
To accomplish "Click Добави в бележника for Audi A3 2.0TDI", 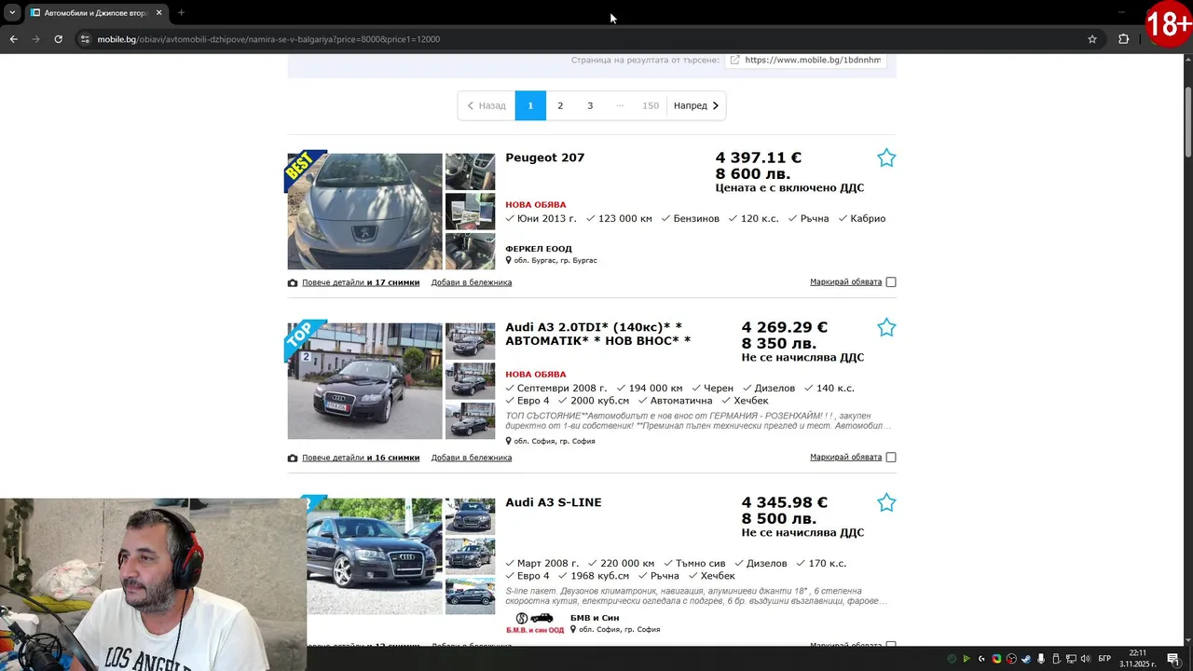I will pyautogui.click(x=472, y=458).
